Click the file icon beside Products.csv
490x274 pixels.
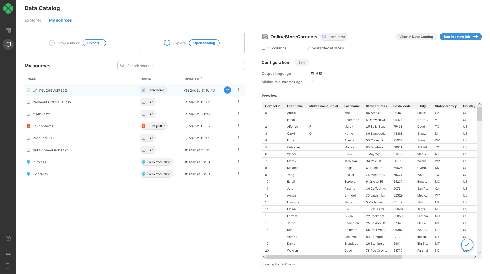28,138
